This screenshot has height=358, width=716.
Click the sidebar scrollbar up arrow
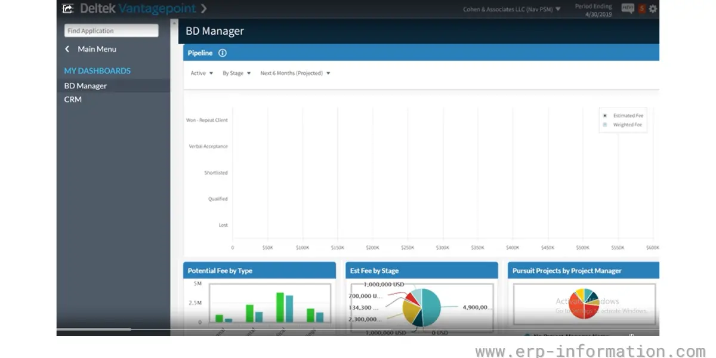pos(174,23)
